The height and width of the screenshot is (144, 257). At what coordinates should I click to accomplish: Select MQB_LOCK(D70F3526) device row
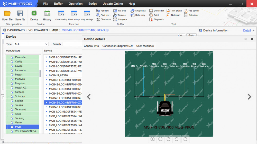tap(63, 130)
